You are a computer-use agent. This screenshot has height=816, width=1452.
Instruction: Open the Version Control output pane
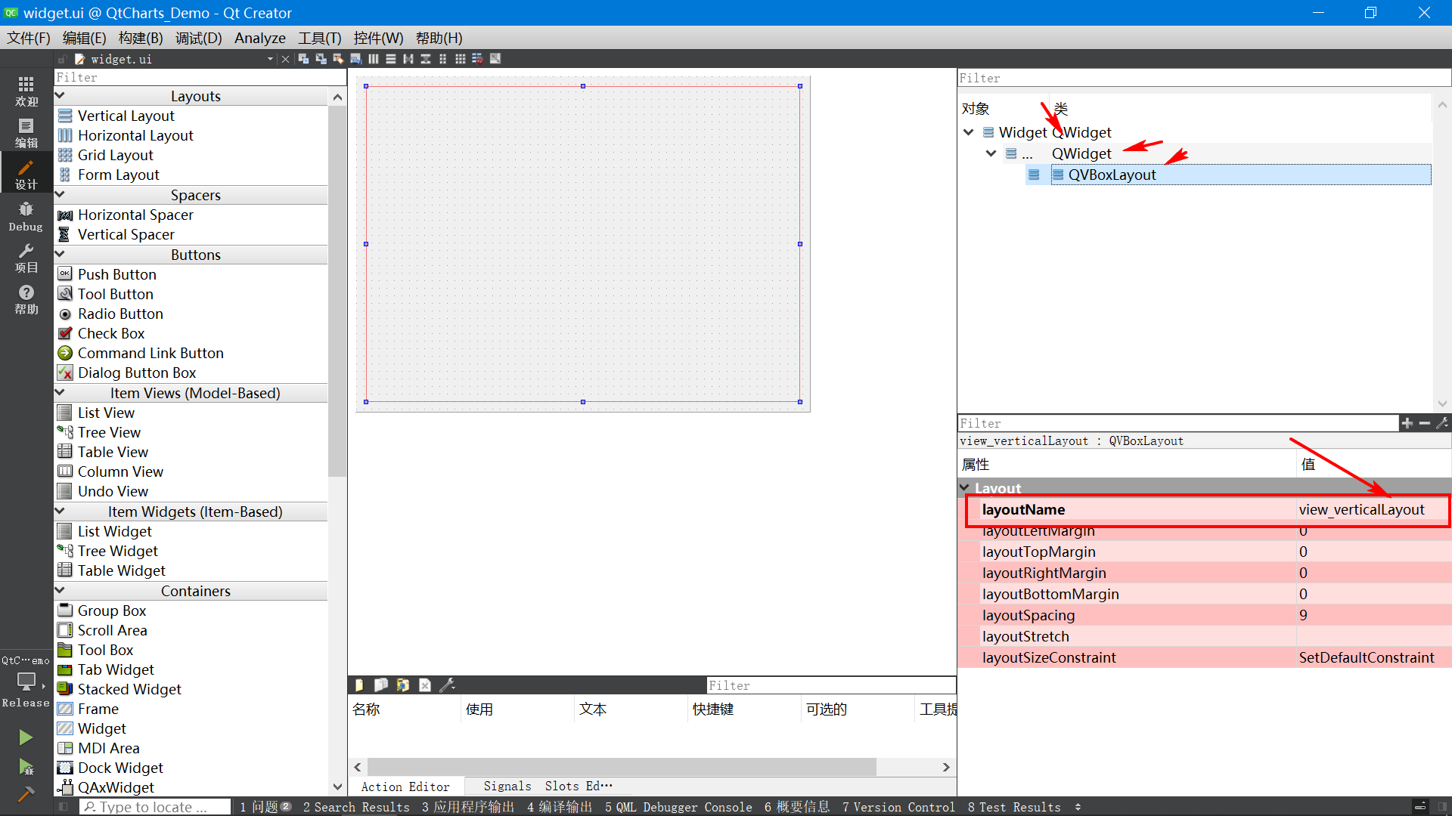pos(898,807)
